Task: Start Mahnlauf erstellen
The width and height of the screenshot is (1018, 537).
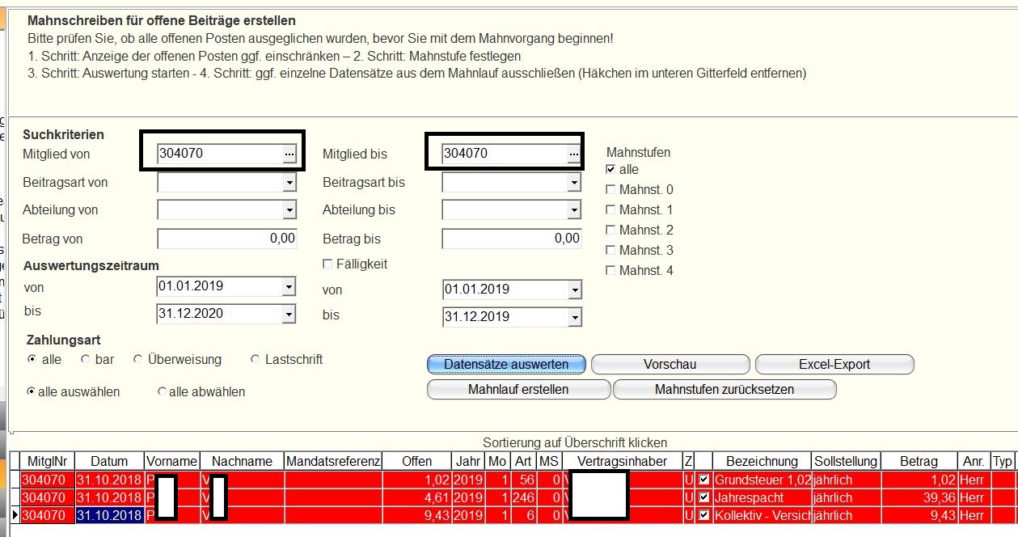Action: pyautogui.click(x=517, y=390)
